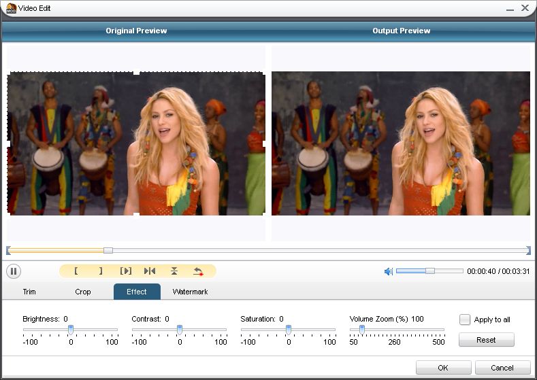The image size is (537, 380).
Task: Switch to the Trim tab
Action: click(29, 292)
